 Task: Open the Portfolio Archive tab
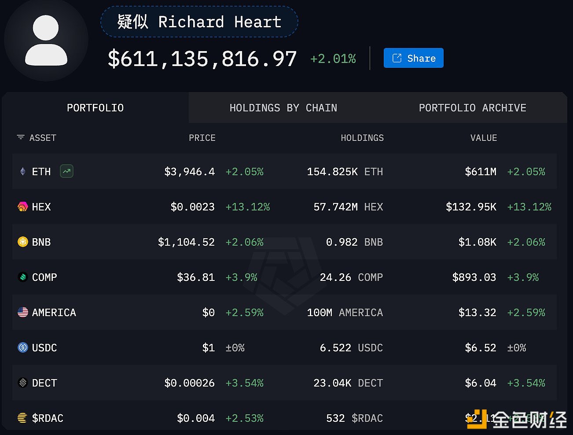coord(472,108)
